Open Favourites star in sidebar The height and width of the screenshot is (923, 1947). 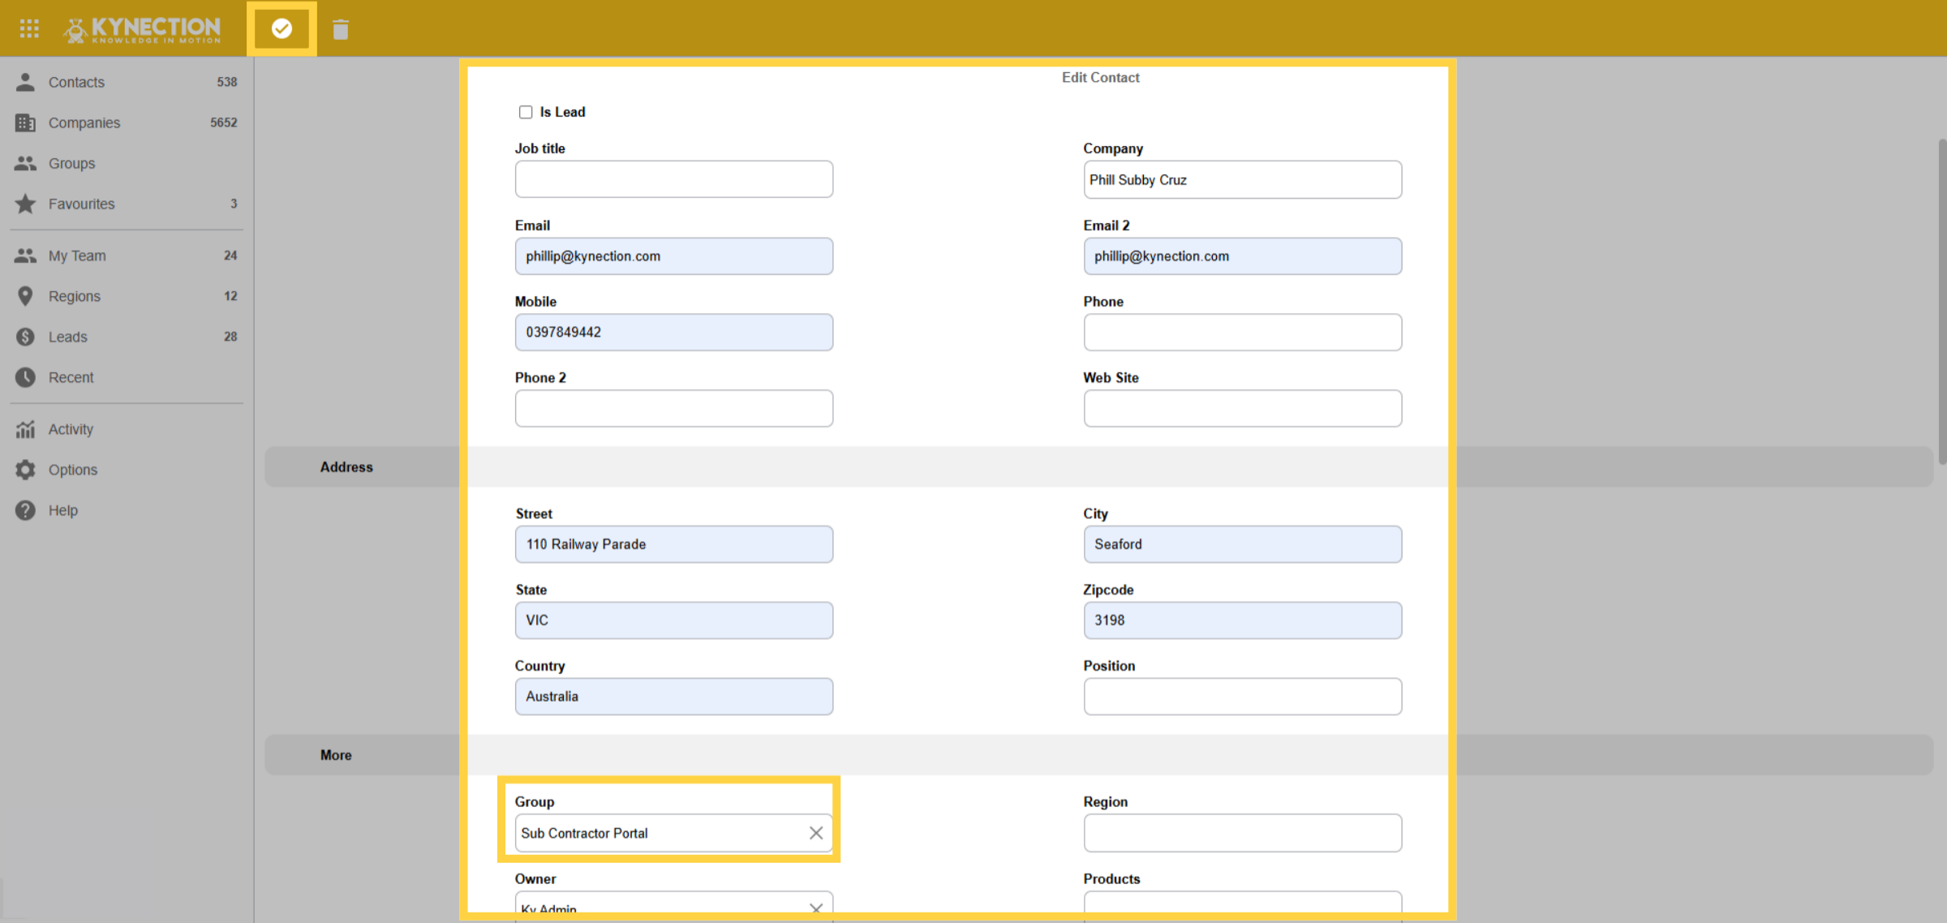pyautogui.click(x=26, y=204)
